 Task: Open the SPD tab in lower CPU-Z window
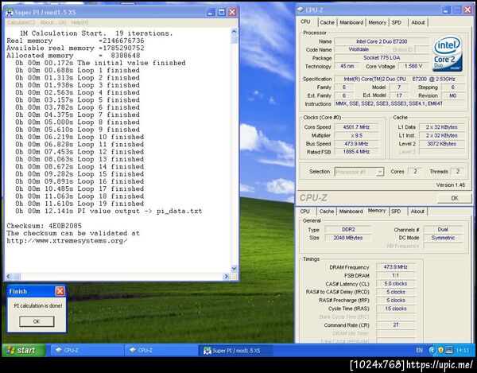(396, 211)
